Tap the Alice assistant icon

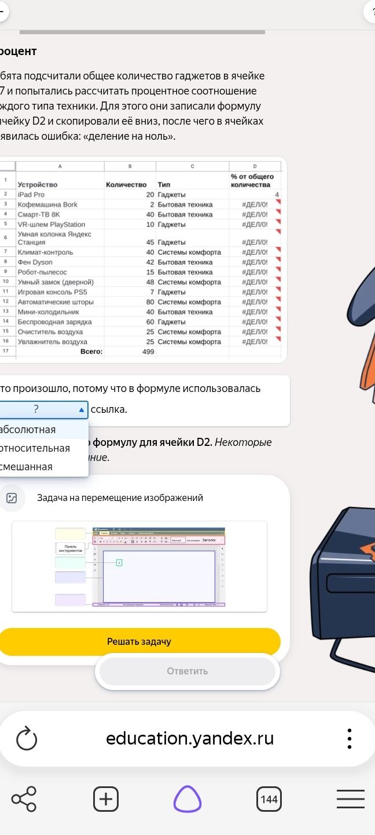[187, 799]
